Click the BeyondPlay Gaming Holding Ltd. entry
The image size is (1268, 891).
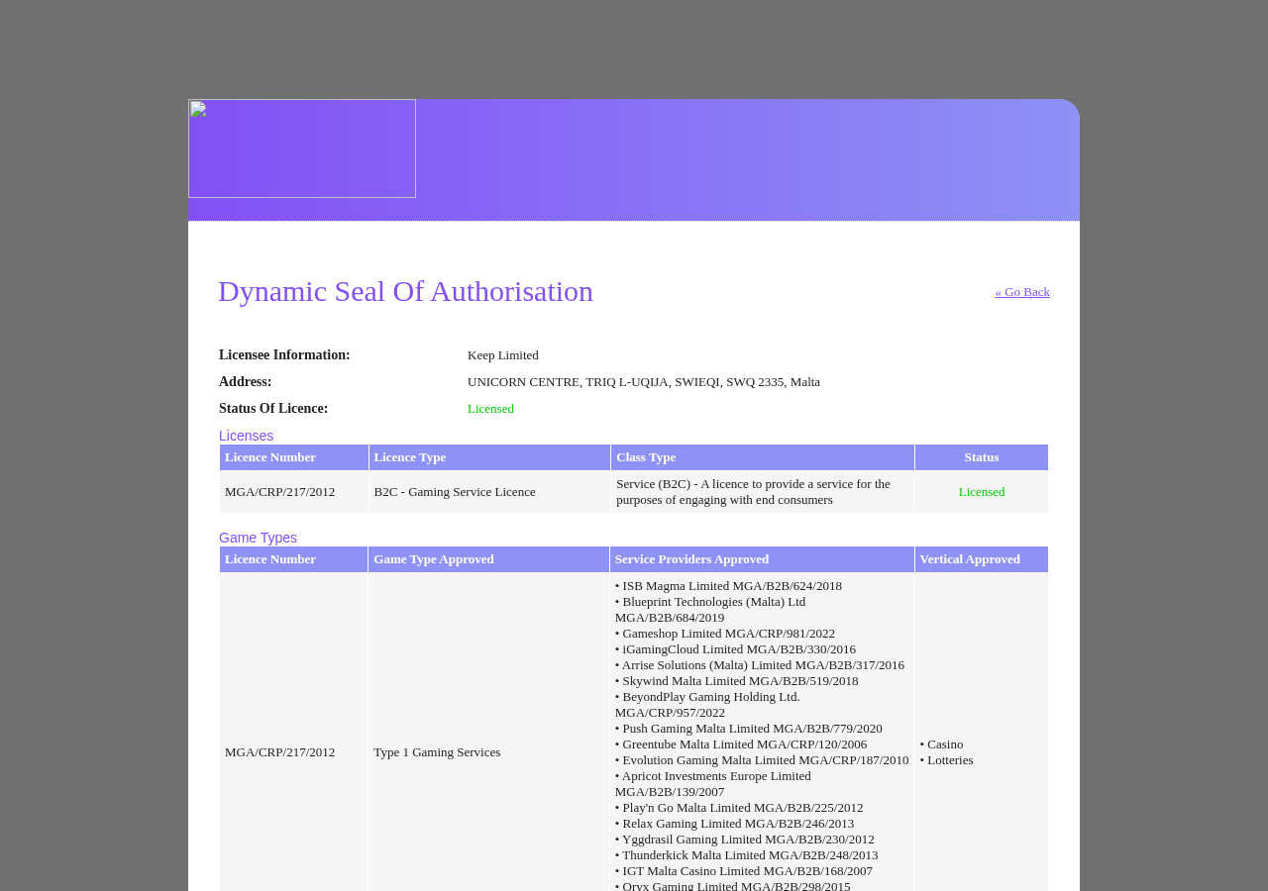click(x=707, y=705)
